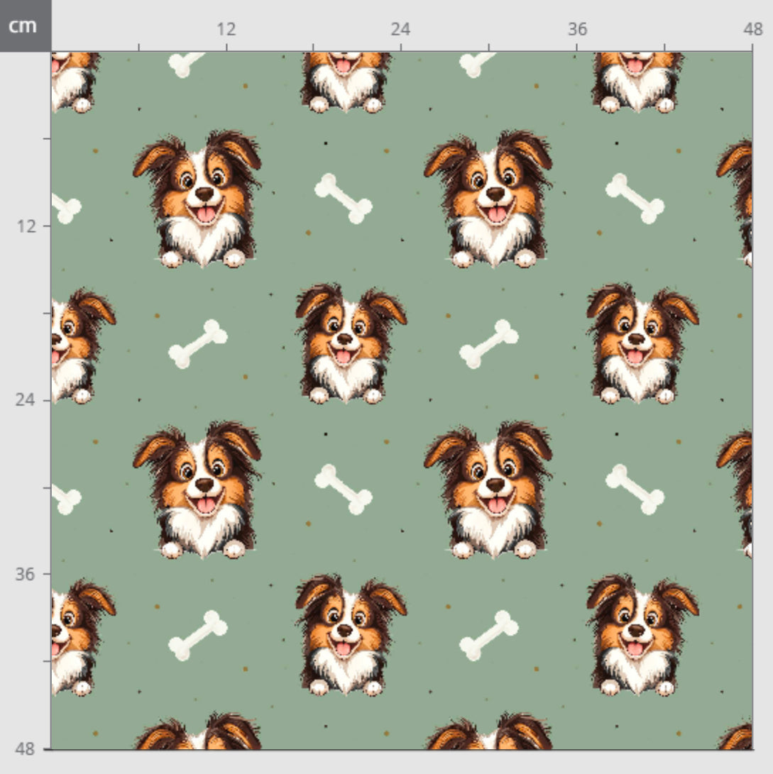Click the bone directly right of the center dog
The image size is (773, 774).
click(x=489, y=344)
